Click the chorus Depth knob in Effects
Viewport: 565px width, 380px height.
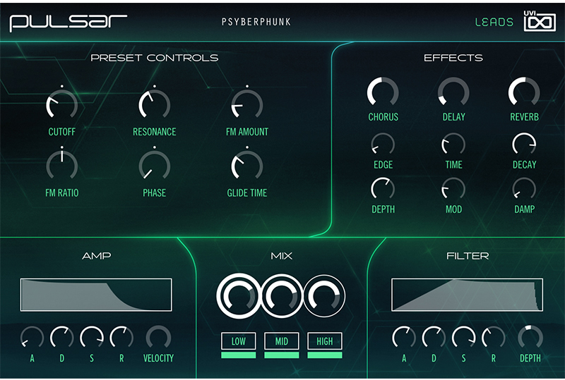383,189
